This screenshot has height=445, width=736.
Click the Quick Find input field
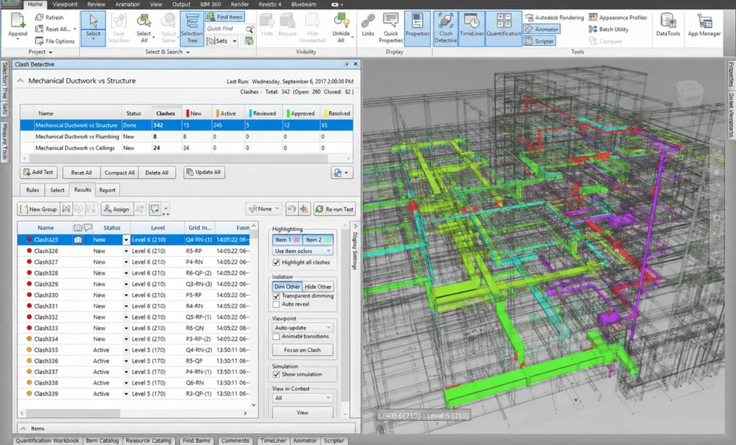(x=225, y=29)
